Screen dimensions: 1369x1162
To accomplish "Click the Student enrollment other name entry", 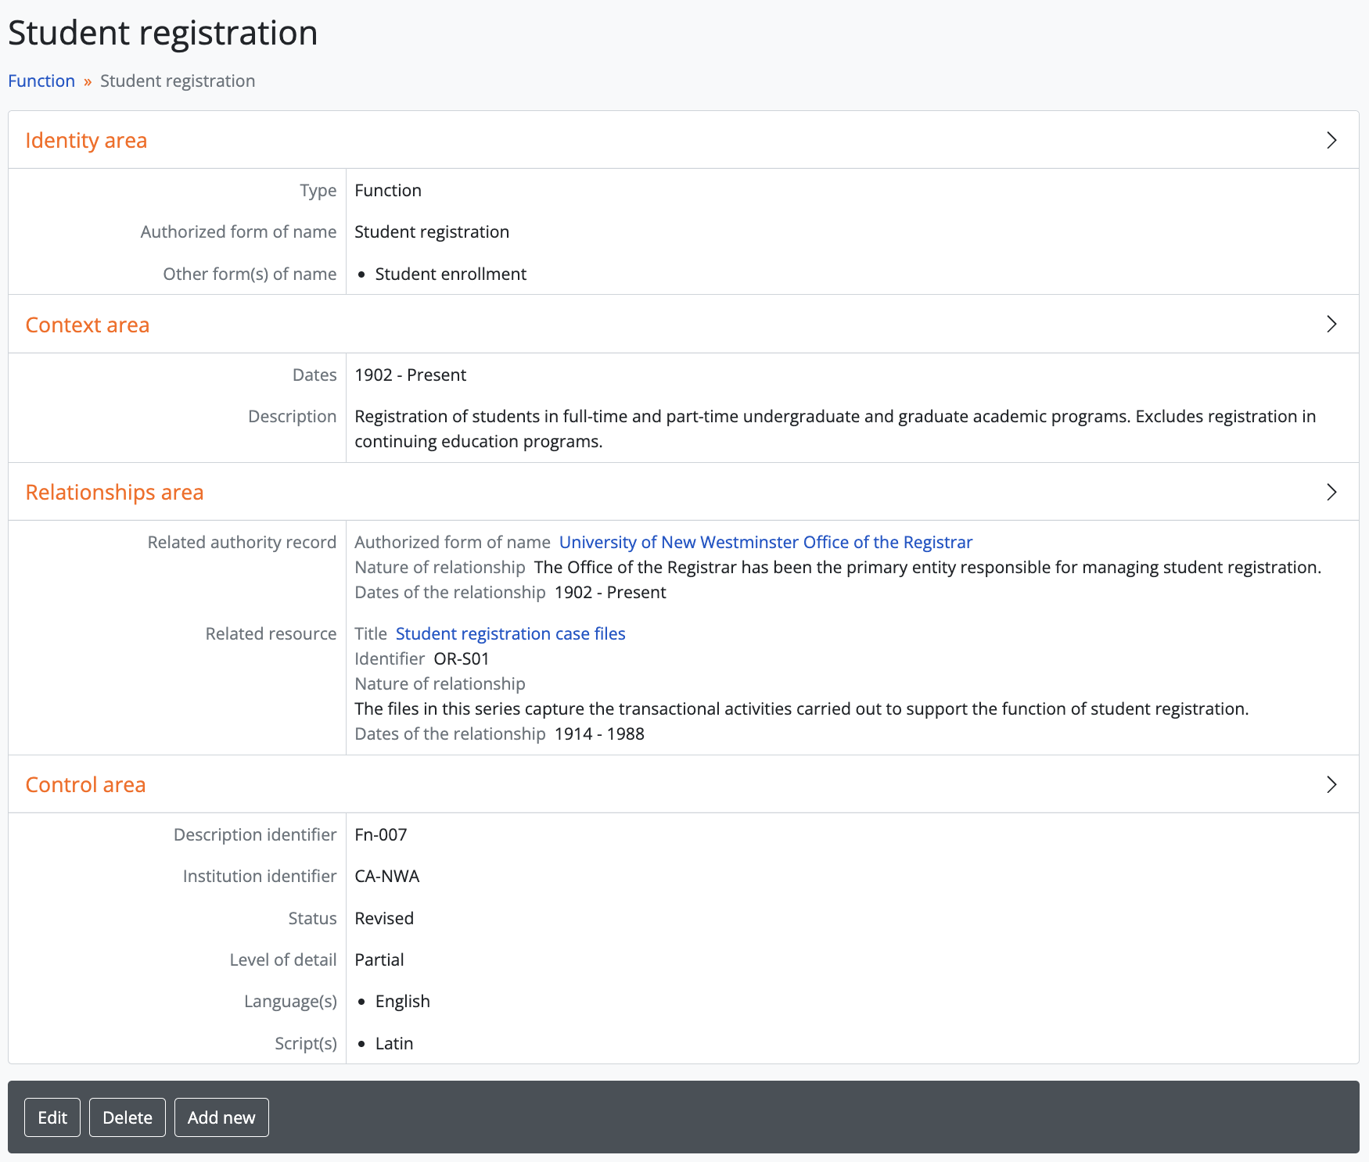I will [451, 274].
